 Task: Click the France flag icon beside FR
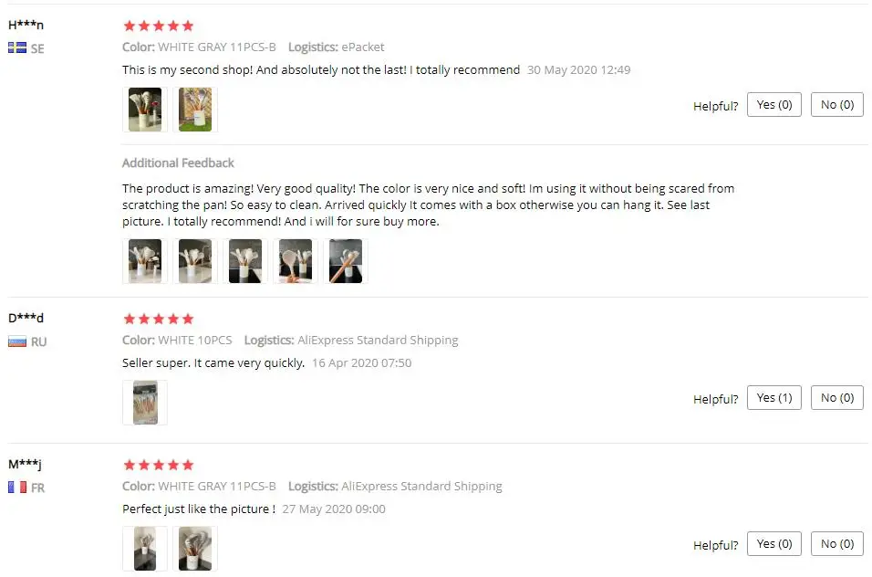tap(17, 488)
